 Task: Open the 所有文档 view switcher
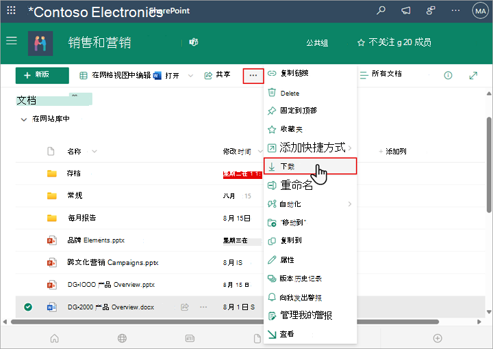381,74
